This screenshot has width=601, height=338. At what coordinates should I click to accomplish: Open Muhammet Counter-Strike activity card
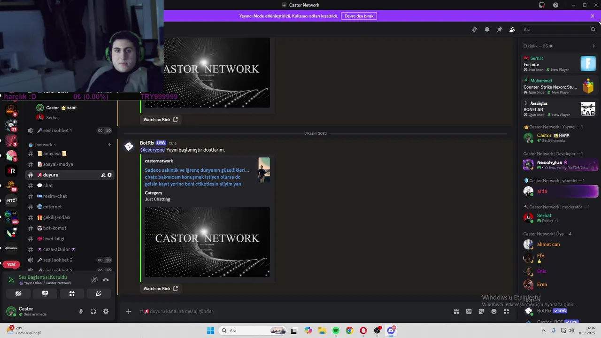point(559,86)
